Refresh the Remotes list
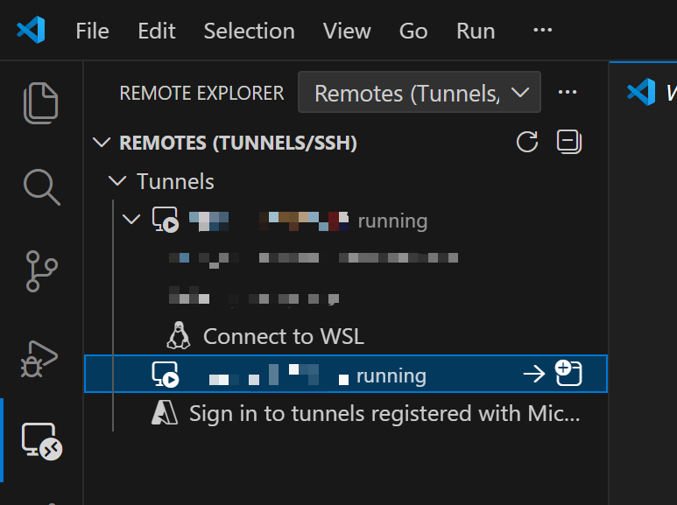The width and height of the screenshot is (677, 505). click(x=527, y=142)
